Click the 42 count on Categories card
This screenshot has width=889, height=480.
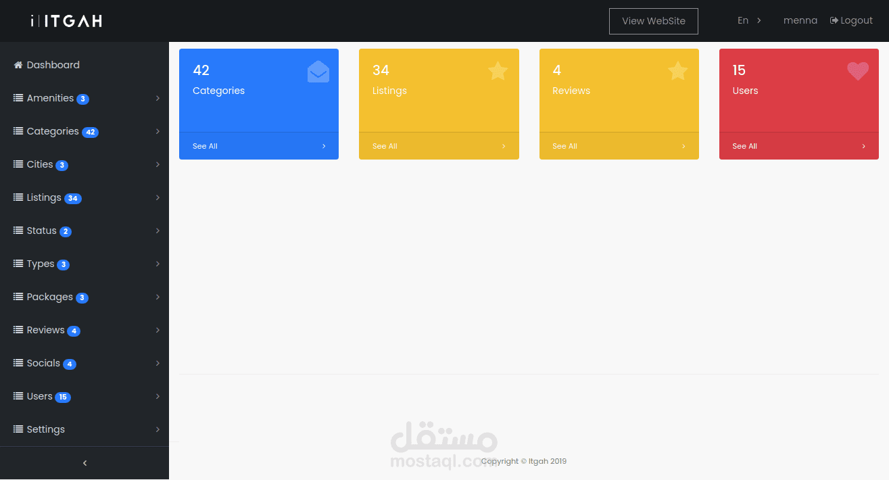(201, 70)
